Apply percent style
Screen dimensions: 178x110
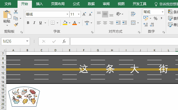tap(155, 19)
